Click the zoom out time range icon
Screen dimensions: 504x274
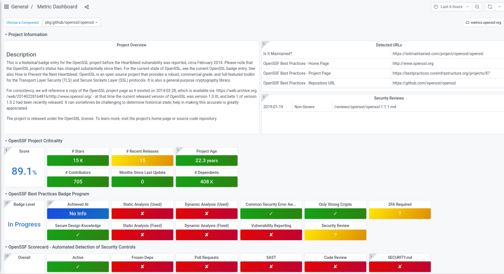coord(477,7)
